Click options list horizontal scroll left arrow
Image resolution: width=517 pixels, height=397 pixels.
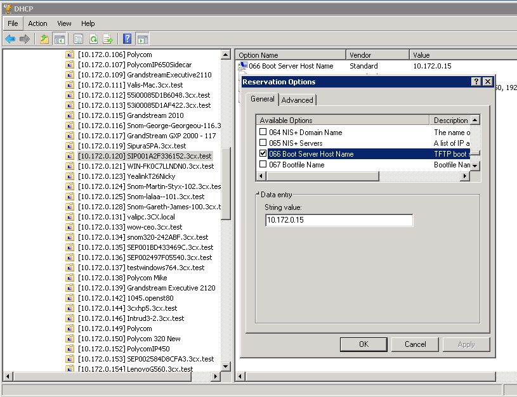[261, 176]
